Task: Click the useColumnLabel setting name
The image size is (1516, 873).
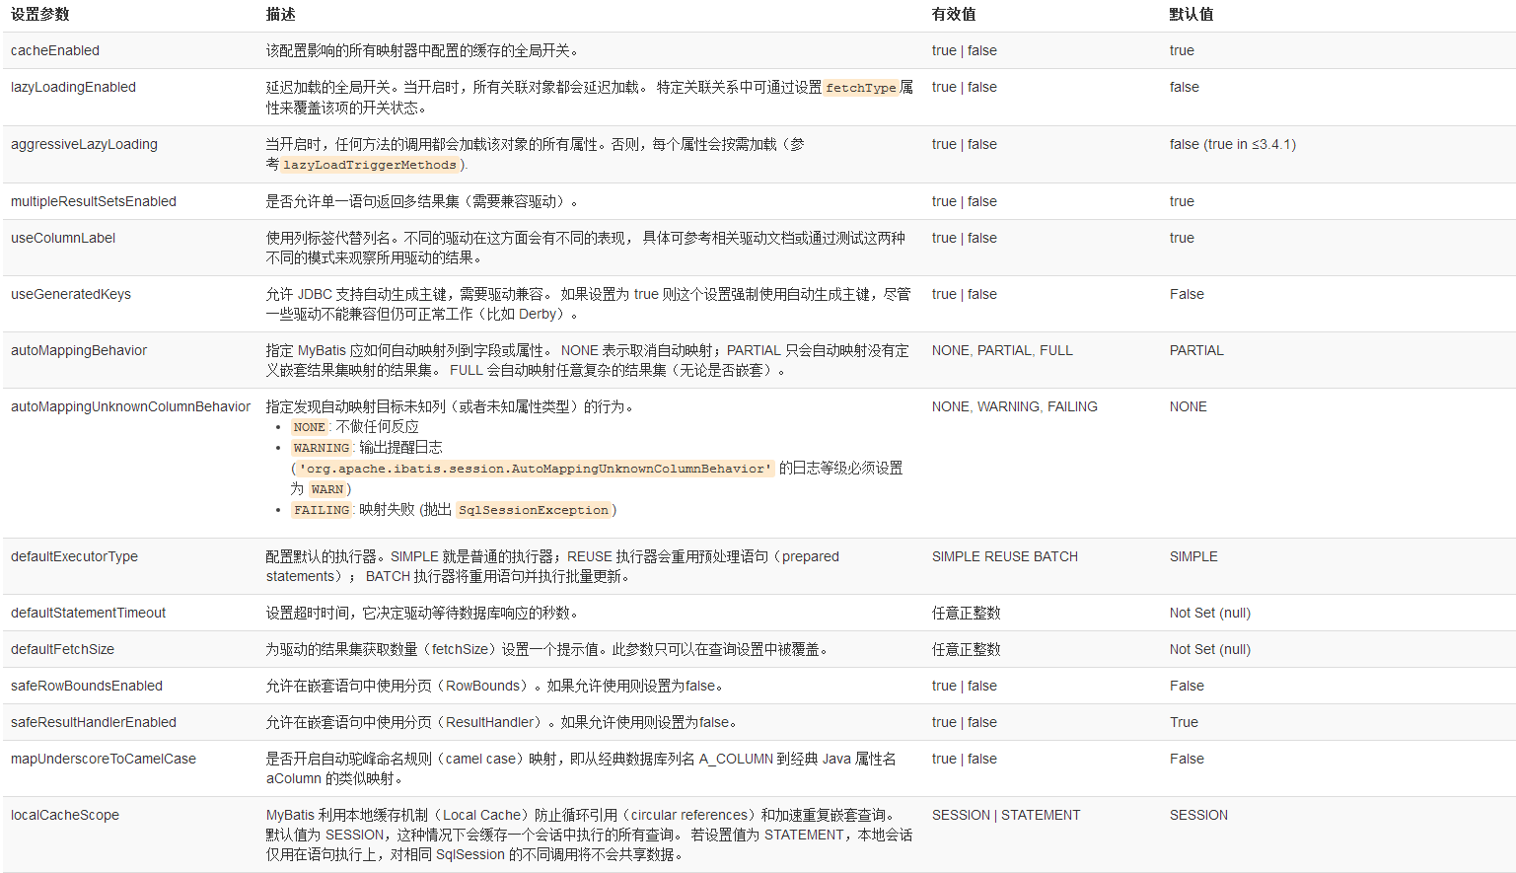Action: [x=63, y=238]
